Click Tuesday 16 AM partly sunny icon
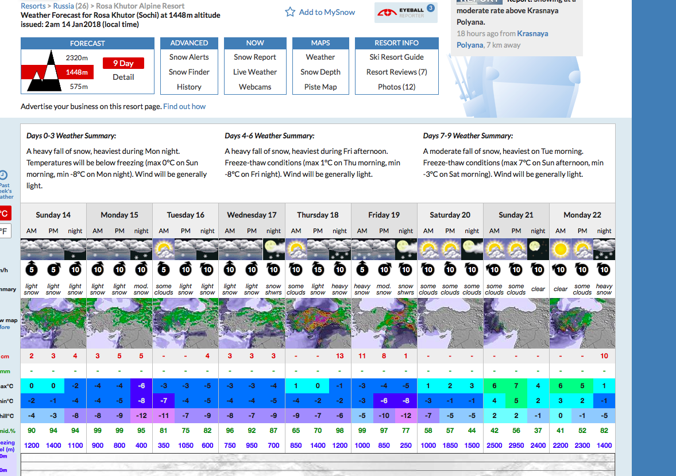Screen dimensions: 676x476 pos(164,250)
